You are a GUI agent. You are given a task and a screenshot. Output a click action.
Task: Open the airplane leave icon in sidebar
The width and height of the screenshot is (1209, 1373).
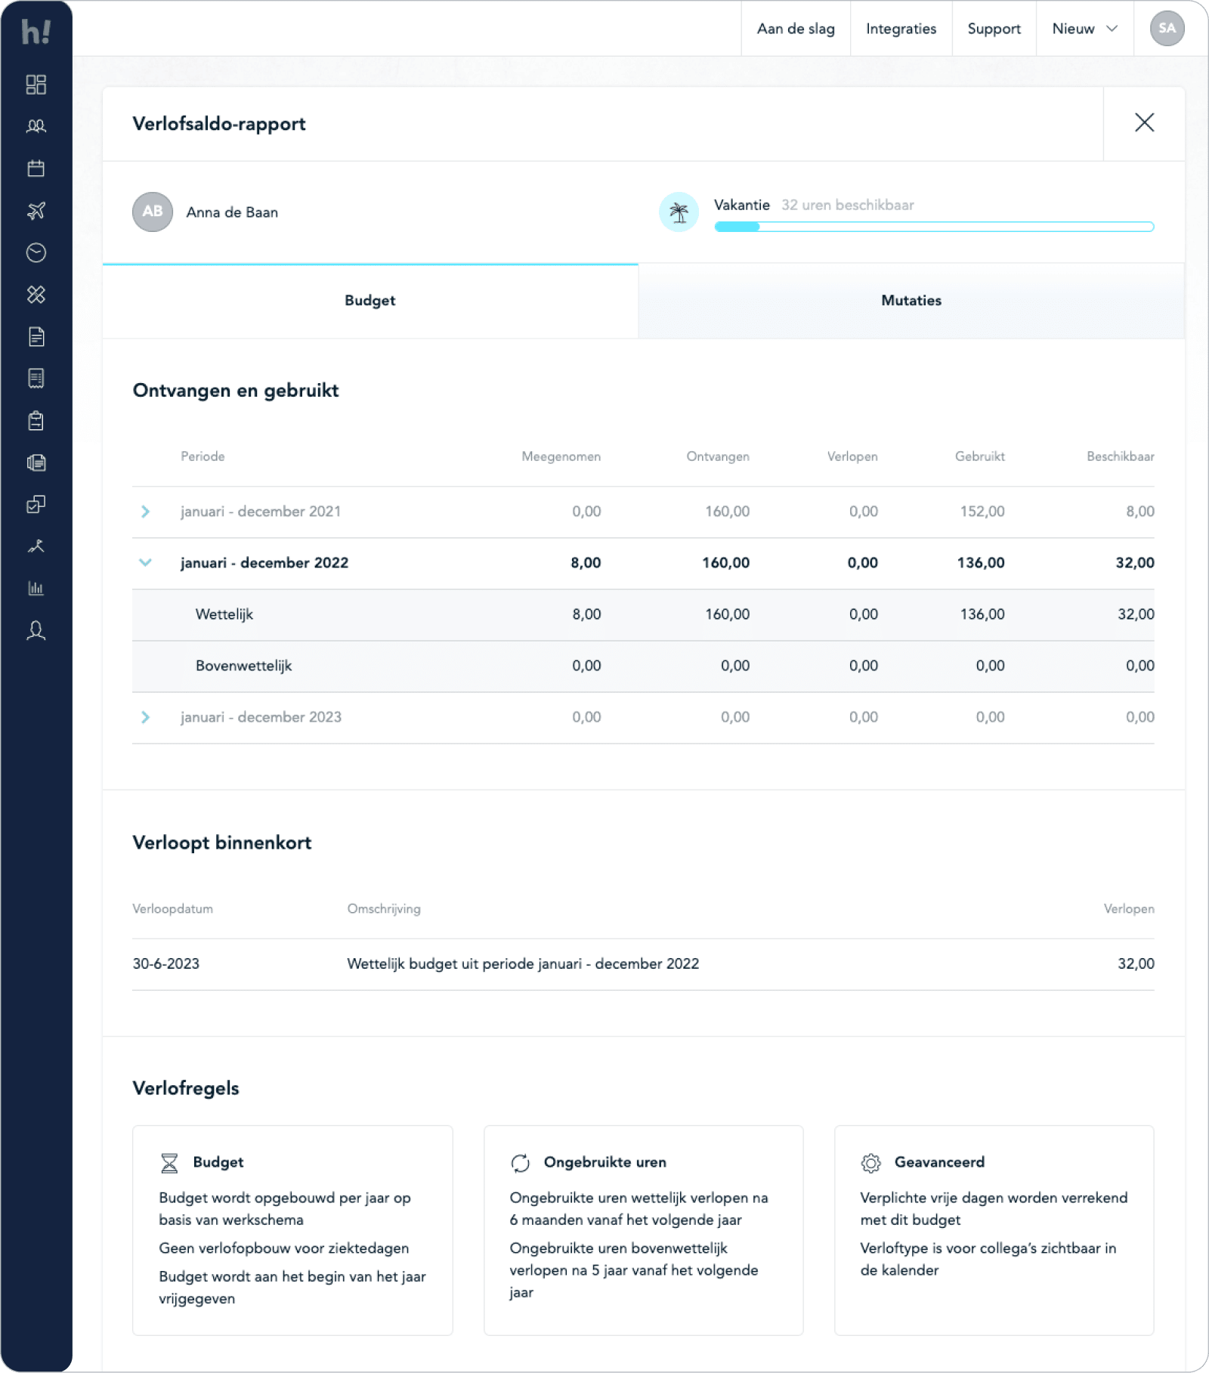coord(36,211)
